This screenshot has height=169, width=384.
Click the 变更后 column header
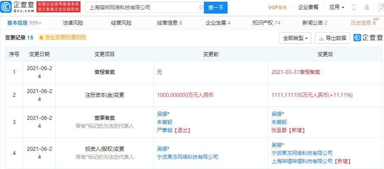click(x=325, y=54)
